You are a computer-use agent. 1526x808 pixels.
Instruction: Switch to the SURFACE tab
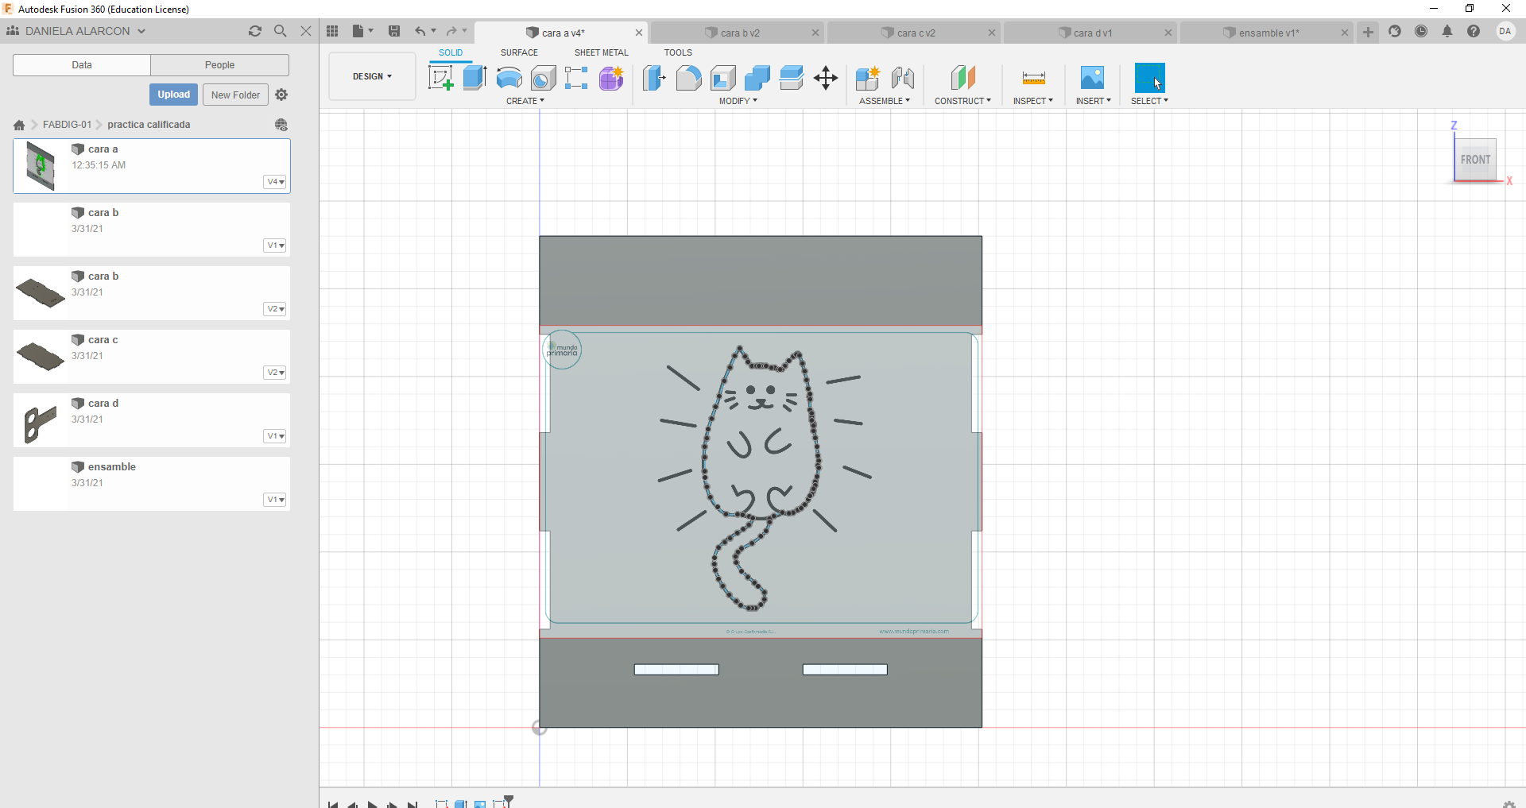pos(519,52)
